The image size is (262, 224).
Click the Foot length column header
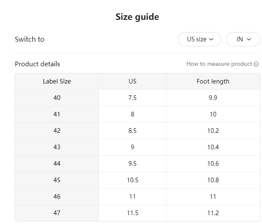[213, 81]
